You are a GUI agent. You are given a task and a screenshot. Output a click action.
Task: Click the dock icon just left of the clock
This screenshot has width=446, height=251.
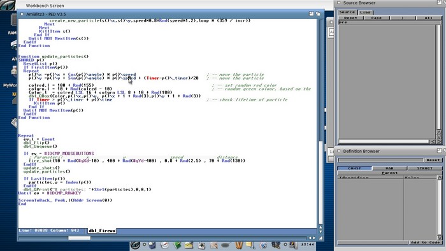293,245
